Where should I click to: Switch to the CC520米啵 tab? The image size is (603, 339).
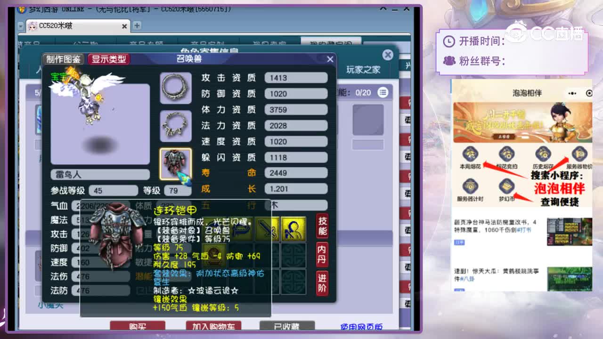[x=78, y=26]
